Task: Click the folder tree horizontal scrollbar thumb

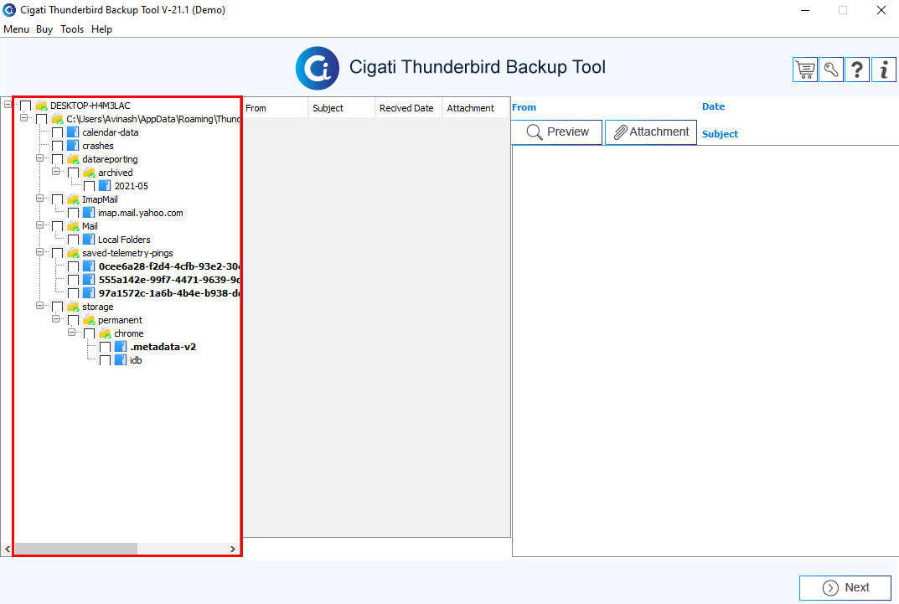Action: click(75, 549)
